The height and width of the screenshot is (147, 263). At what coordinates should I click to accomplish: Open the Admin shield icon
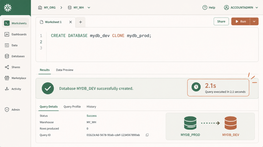[x=7, y=109]
